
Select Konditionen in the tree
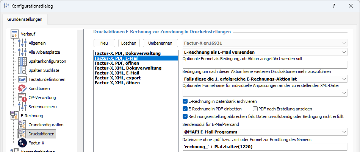(x=39, y=88)
